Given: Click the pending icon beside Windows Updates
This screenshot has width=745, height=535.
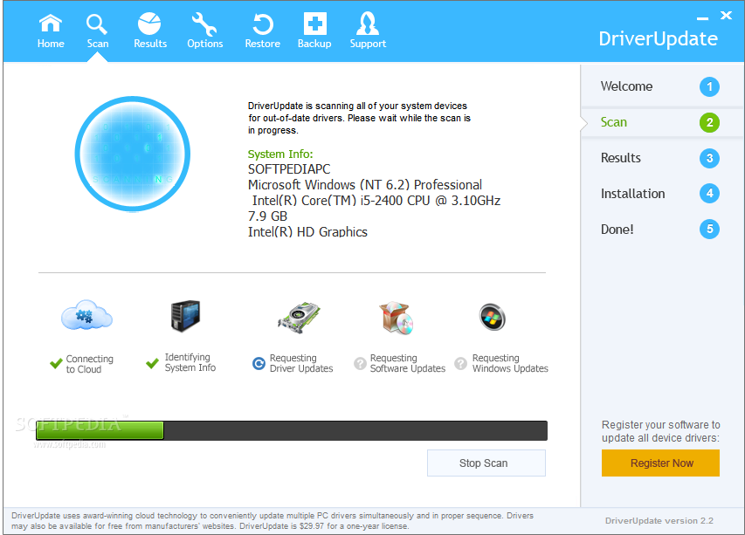Looking at the screenshot, I should [461, 364].
